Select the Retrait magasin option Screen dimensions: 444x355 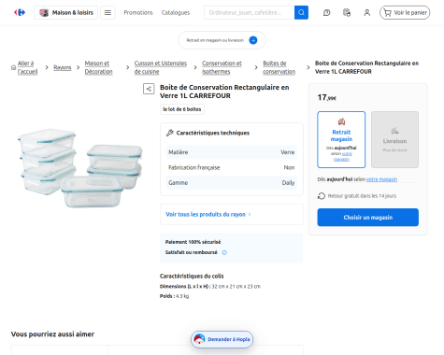[341, 139]
